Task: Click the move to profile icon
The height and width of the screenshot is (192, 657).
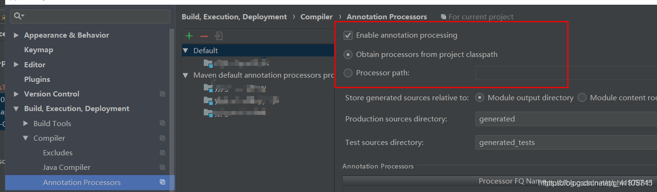Action: 219,36
